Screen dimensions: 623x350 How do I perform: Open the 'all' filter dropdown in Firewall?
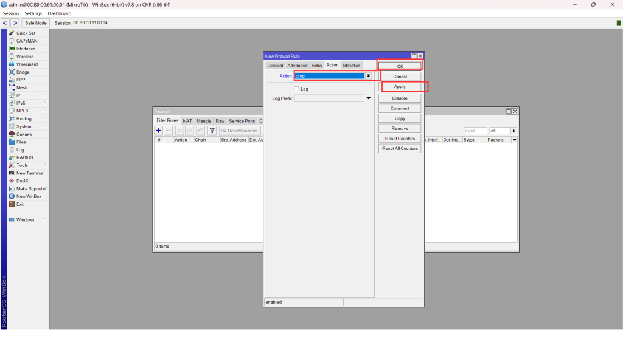pos(513,131)
